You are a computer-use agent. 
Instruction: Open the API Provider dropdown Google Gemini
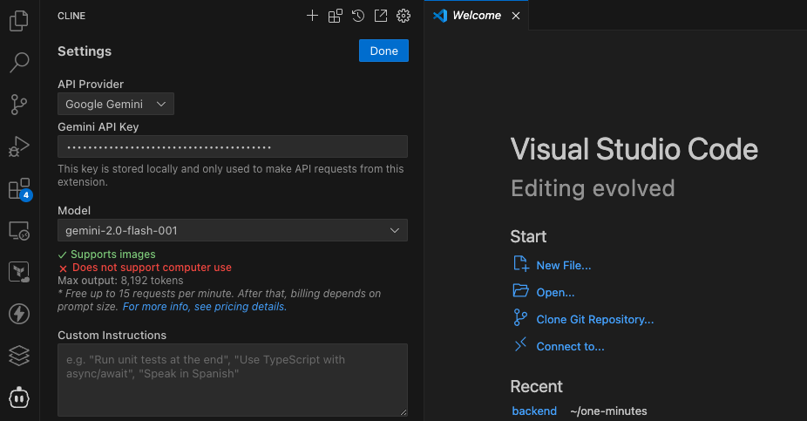[x=116, y=104]
